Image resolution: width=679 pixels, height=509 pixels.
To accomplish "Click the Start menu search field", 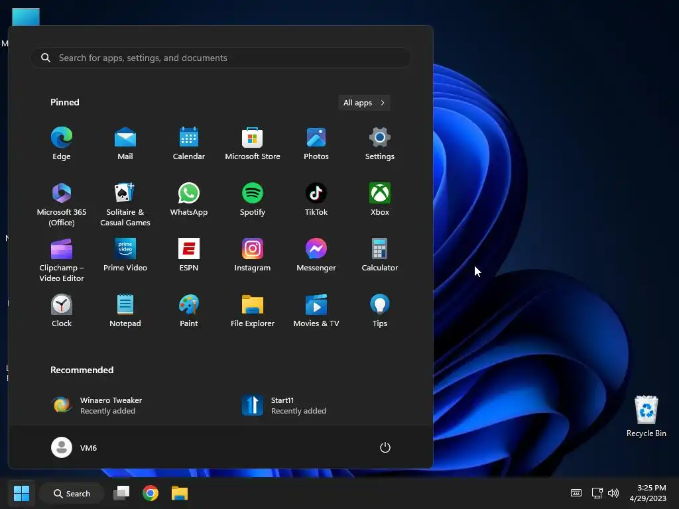I will coord(220,58).
